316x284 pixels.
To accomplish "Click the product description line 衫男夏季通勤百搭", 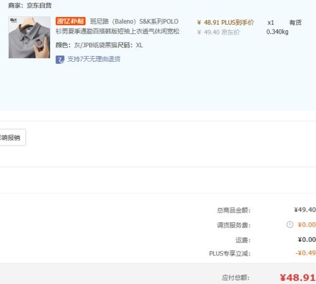I will [x=118, y=32].
